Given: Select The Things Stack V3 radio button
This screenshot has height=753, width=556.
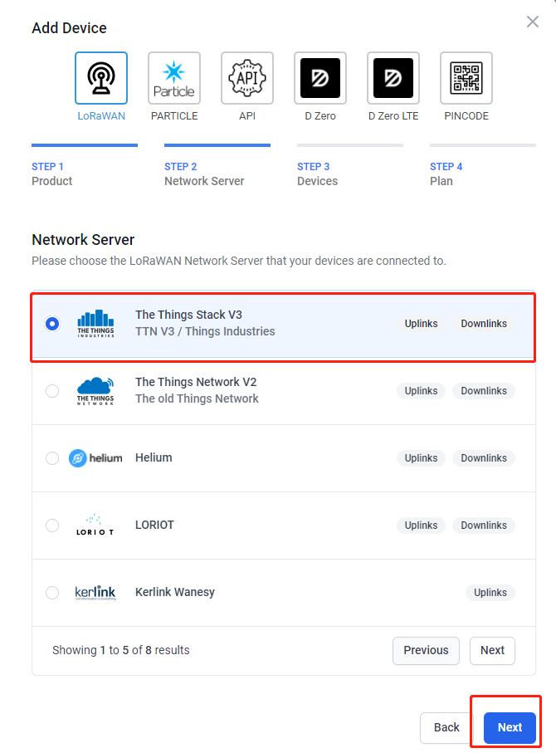Looking at the screenshot, I should 52,324.
